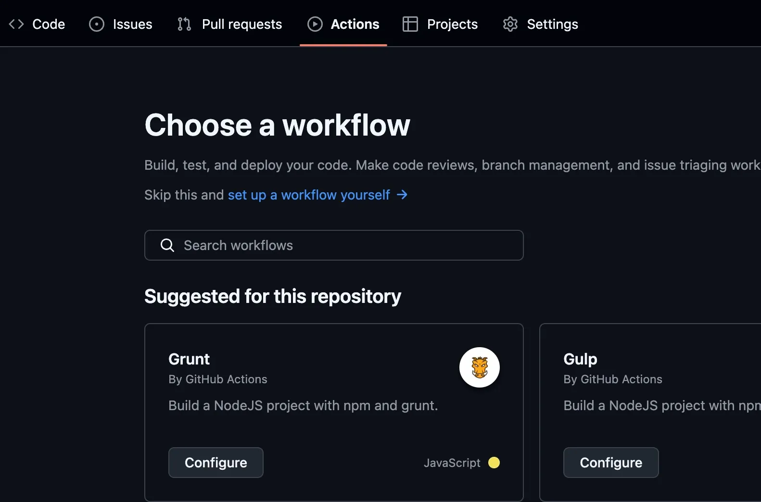This screenshot has height=502, width=761.
Task: Focus the Search workflows field
Action: (x=334, y=245)
